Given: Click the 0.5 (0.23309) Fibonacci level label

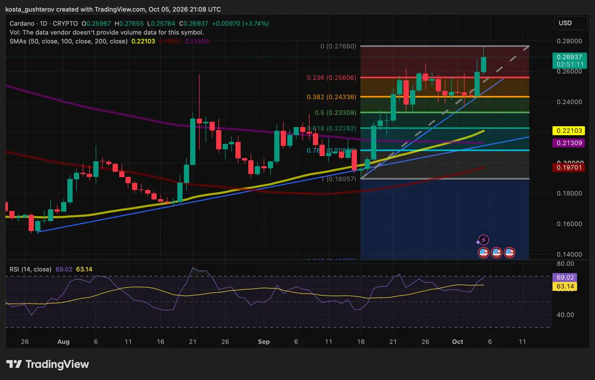Looking at the screenshot, I should click(x=337, y=112).
